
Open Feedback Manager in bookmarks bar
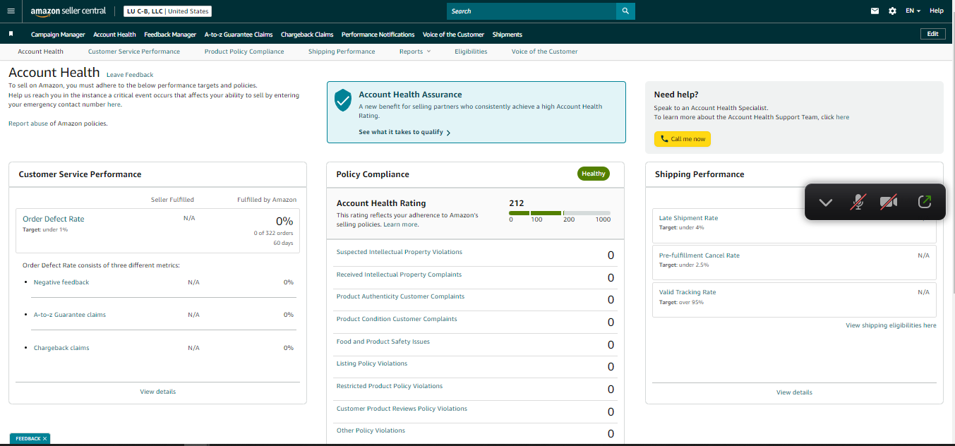170,35
